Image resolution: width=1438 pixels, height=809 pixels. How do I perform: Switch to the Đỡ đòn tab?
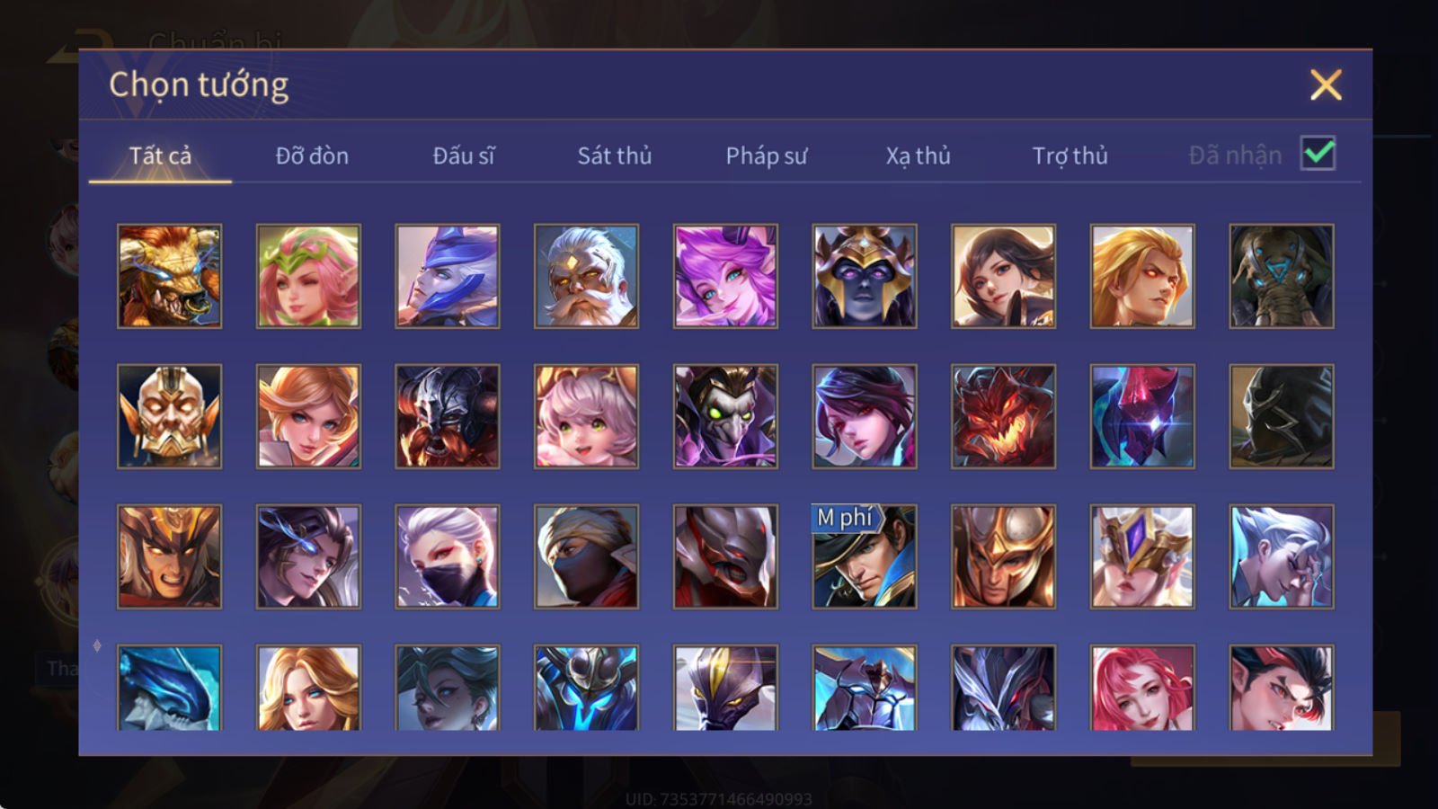click(x=312, y=156)
